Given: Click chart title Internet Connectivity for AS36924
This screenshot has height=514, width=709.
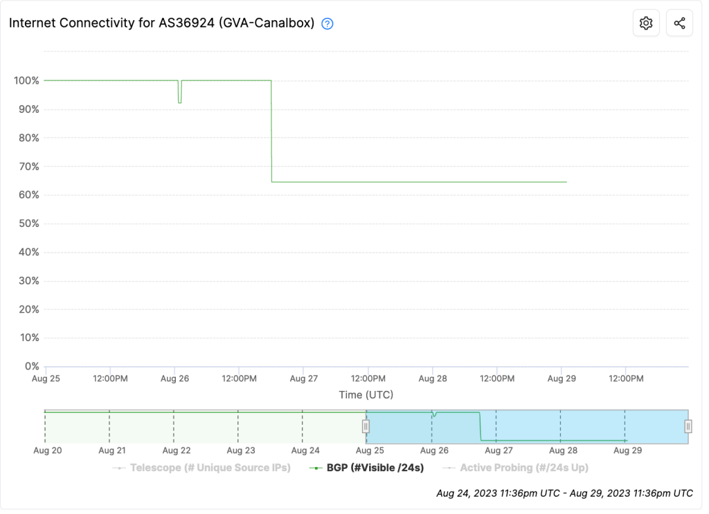Looking at the screenshot, I should coord(163,23).
